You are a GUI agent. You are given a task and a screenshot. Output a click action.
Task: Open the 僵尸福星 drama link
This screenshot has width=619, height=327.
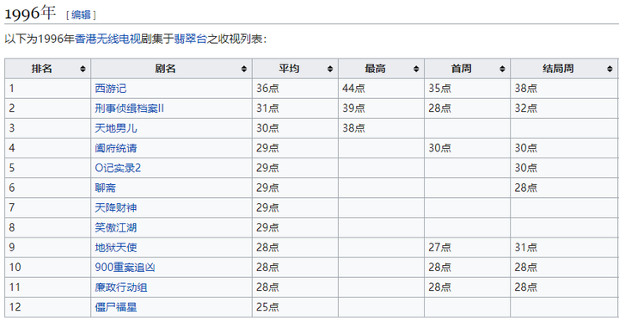[x=116, y=307]
